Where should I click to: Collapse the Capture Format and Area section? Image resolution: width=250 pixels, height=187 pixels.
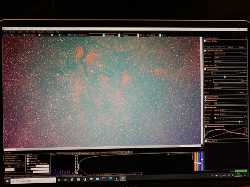[x=205, y=51]
